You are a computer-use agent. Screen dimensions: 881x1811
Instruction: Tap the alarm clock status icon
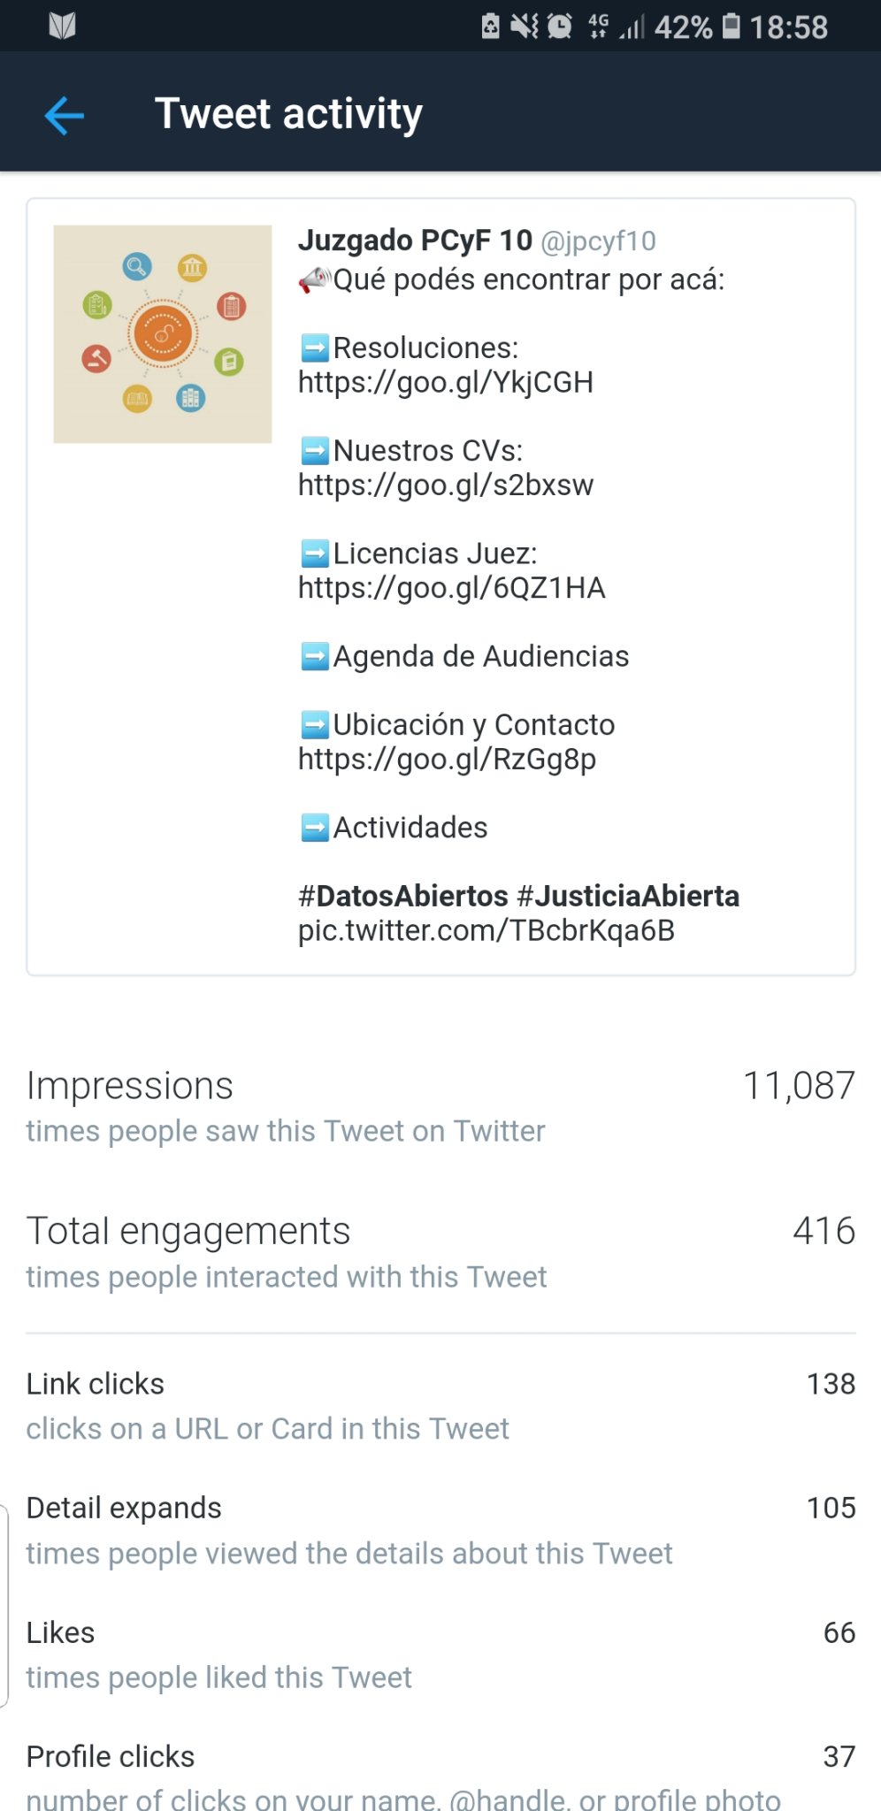560,27
